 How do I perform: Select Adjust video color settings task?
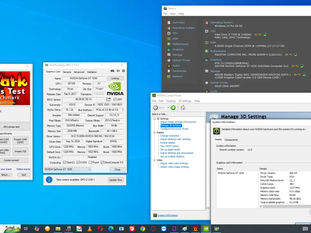174,163
